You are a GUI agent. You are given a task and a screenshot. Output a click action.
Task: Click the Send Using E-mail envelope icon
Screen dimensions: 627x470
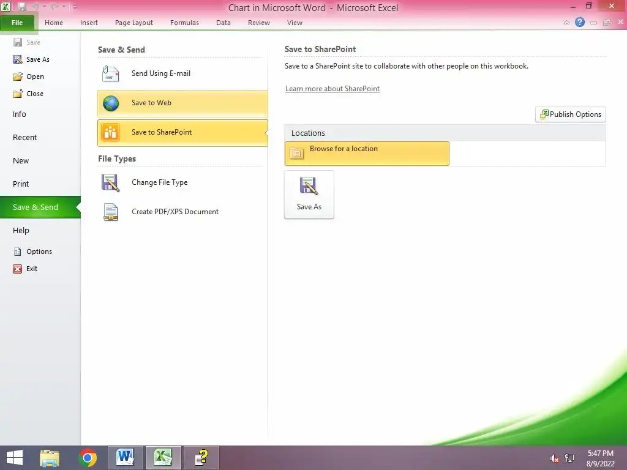110,73
